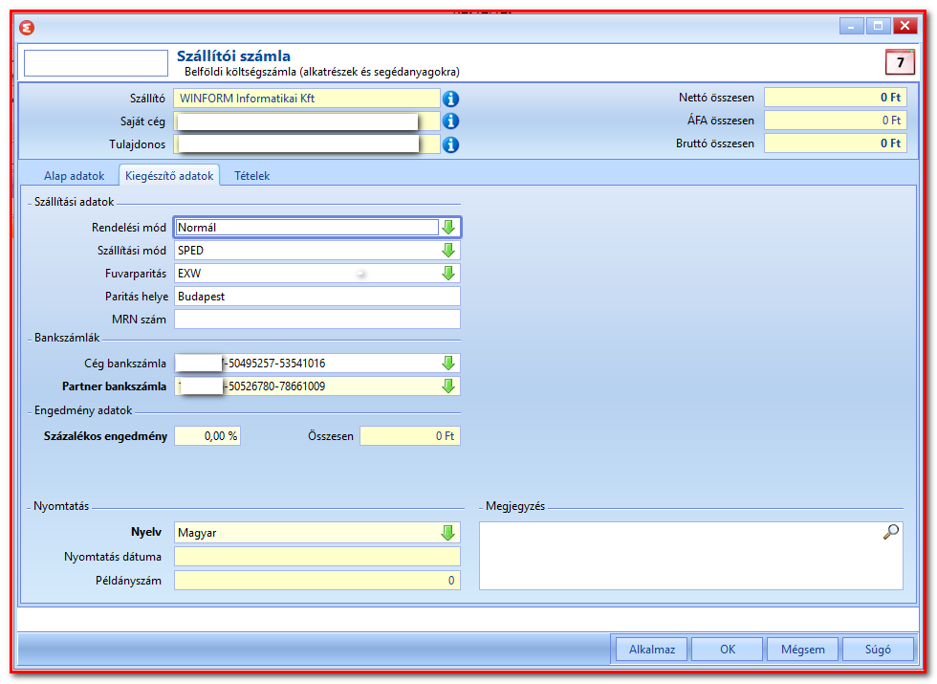Open the calendar icon showing 7

[900, 62]
